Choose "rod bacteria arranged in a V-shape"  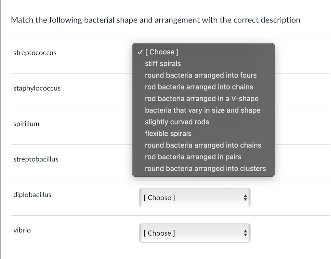202,99
